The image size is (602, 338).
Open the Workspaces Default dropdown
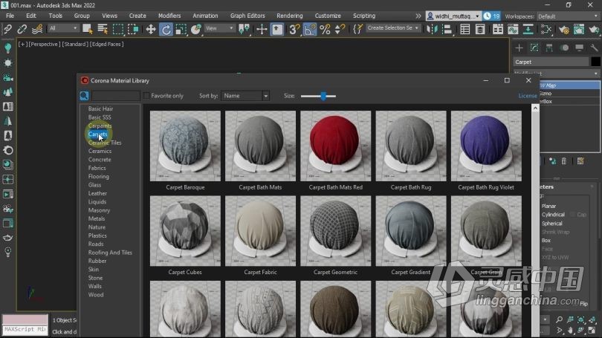568,16
